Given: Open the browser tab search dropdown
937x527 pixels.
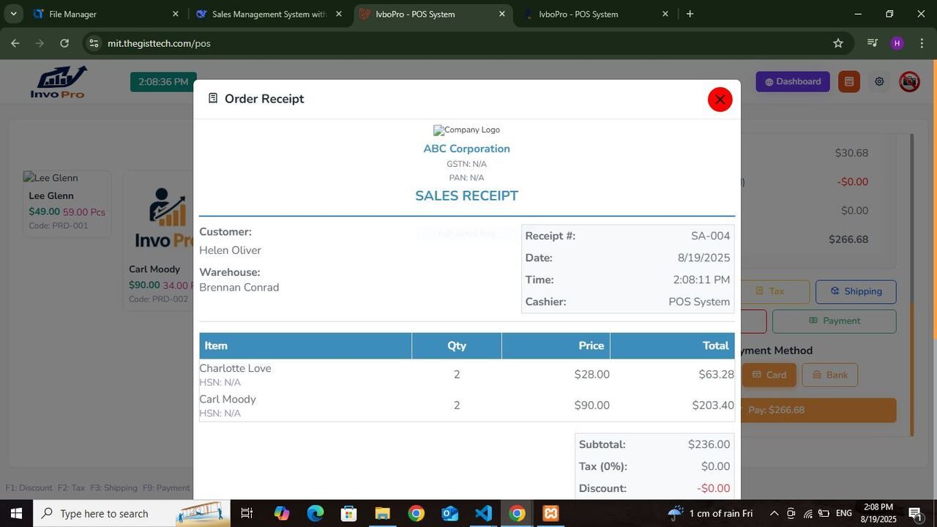Looking at the screenshot, I should pos(13,14).
